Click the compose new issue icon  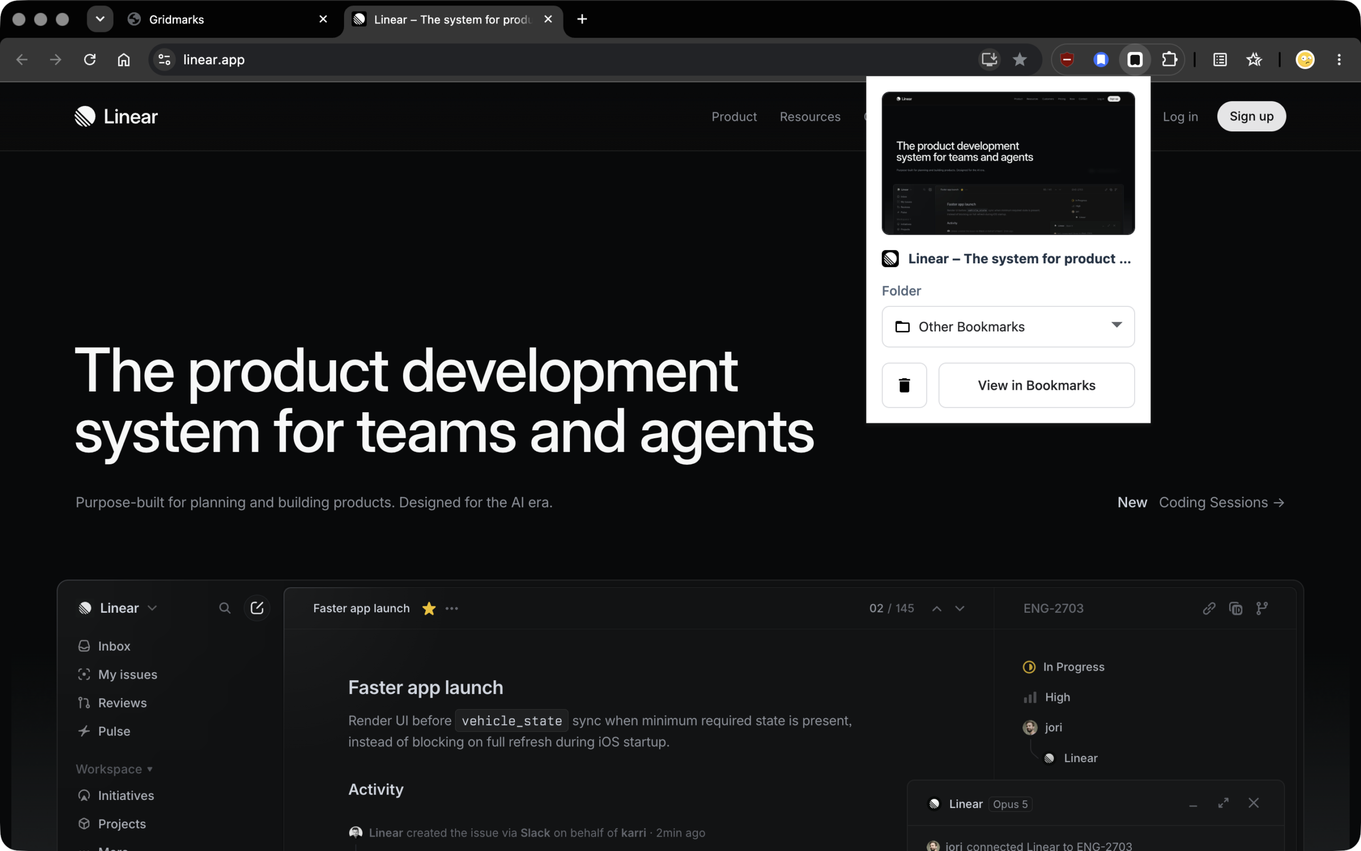click(257, 608)
